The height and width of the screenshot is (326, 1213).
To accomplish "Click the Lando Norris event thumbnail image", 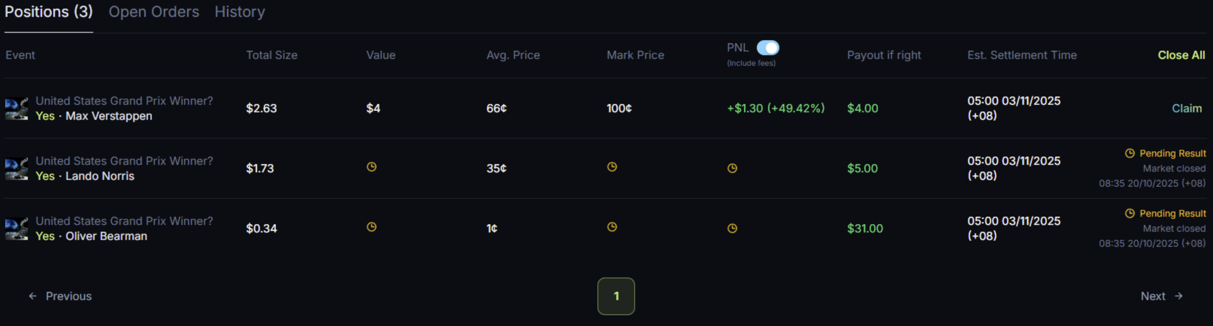I will pyautogui.click(x=17, y=169).
